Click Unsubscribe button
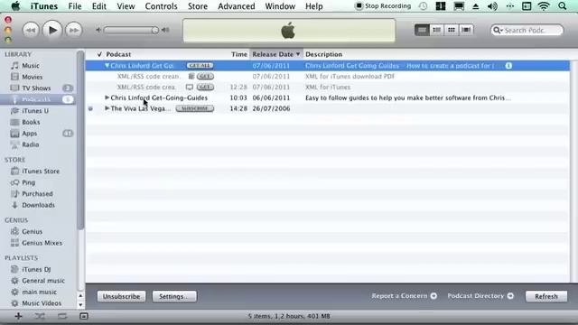This screenshot has height=325, width=578. [121, 296]
